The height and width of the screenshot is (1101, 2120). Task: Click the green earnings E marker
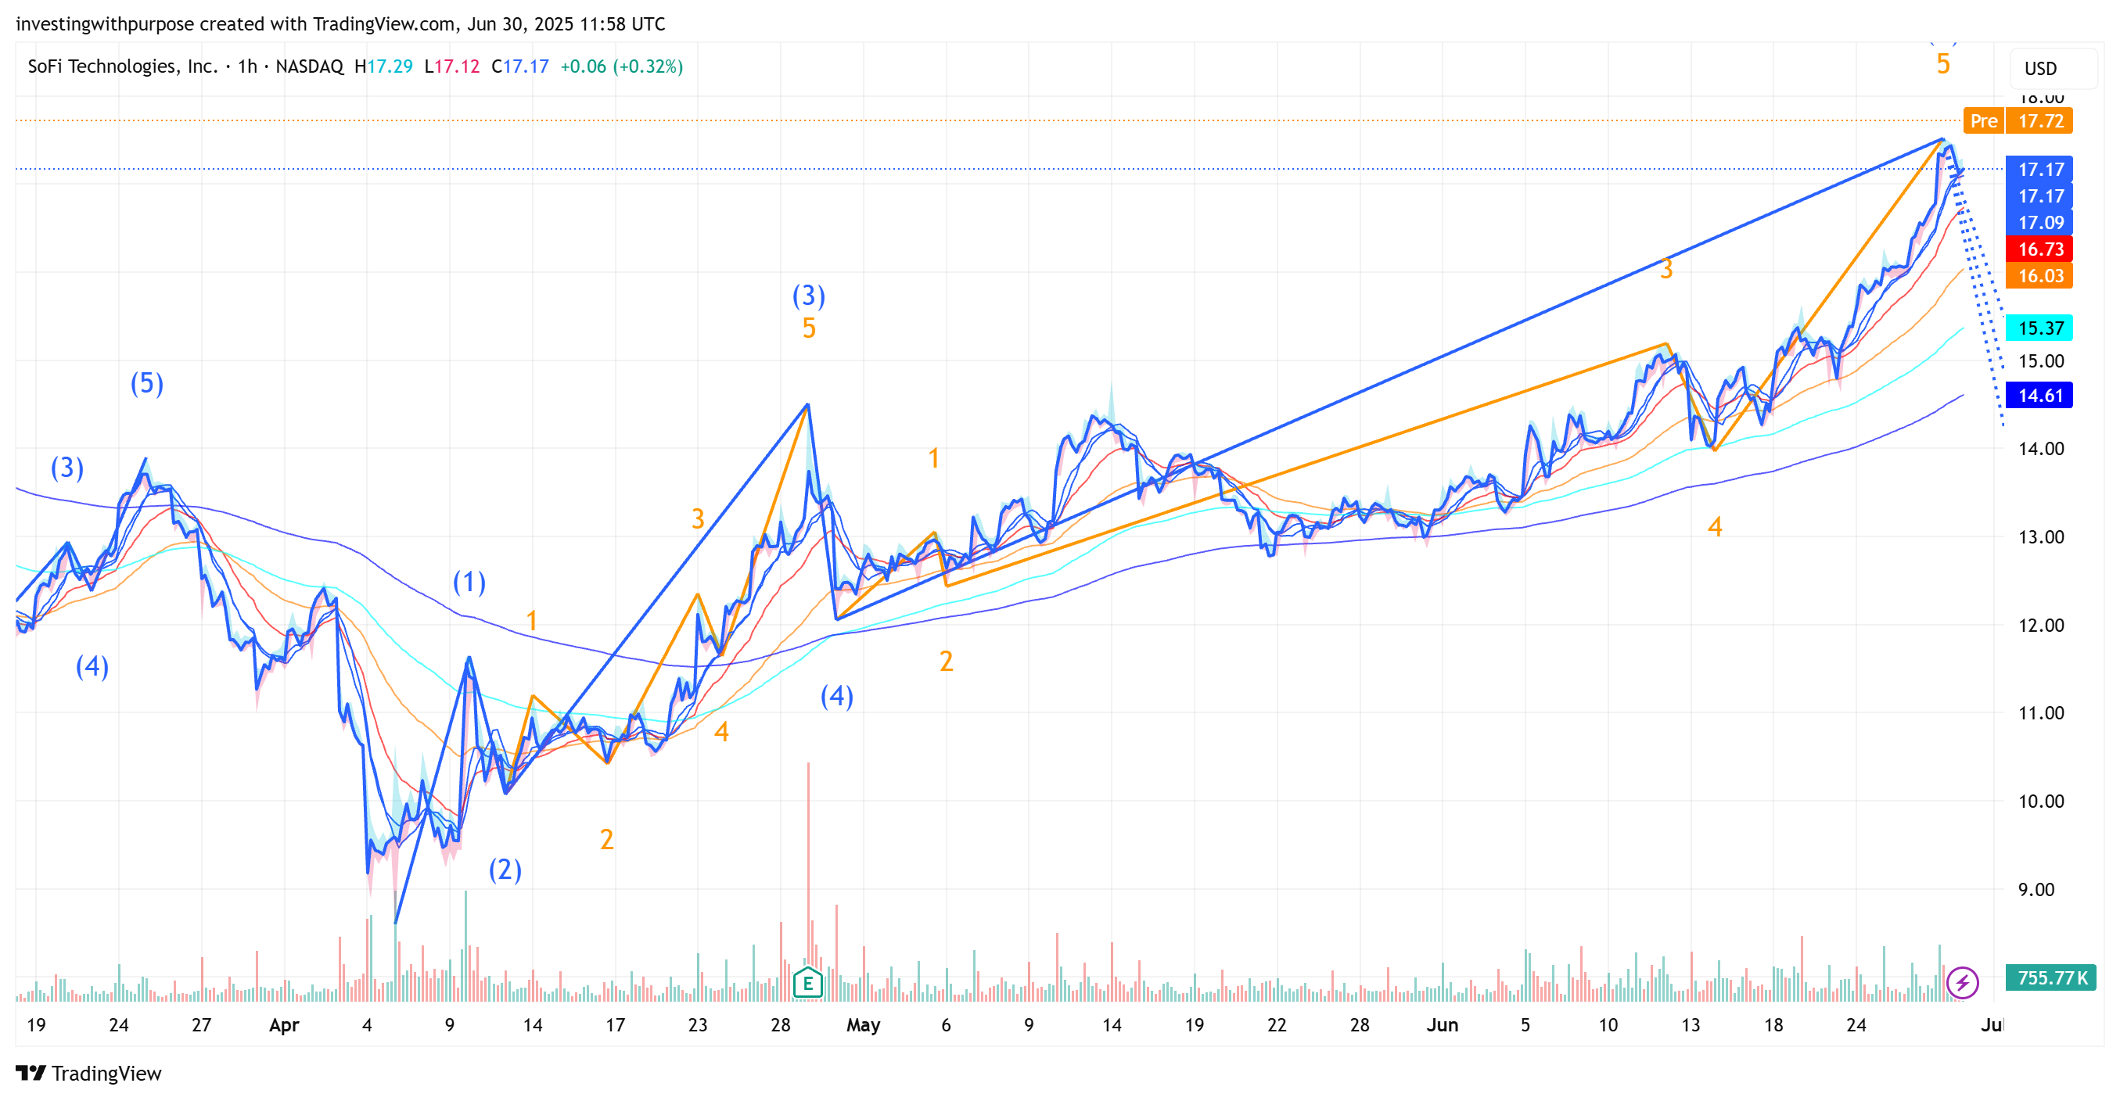coord(807,982)
